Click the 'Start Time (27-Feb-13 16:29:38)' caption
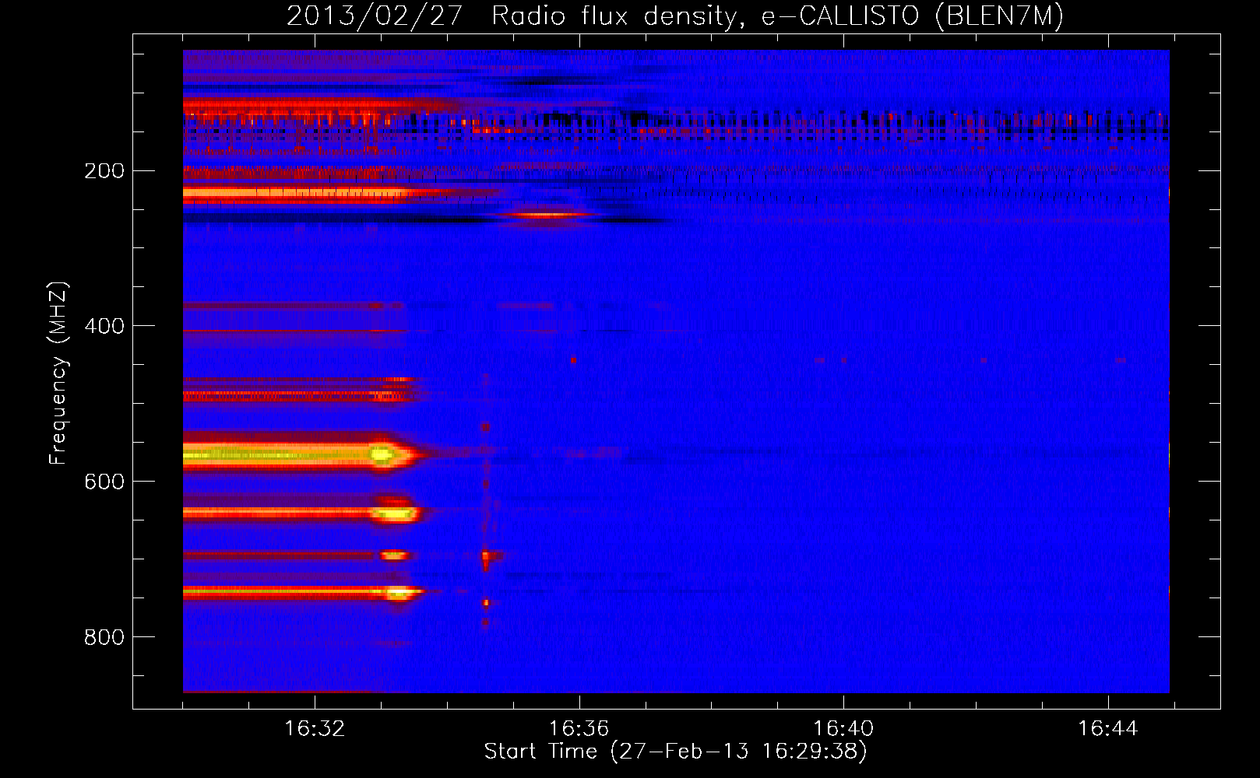Image resolution: width=1260 pixels, height=778 pixels. 675,752
